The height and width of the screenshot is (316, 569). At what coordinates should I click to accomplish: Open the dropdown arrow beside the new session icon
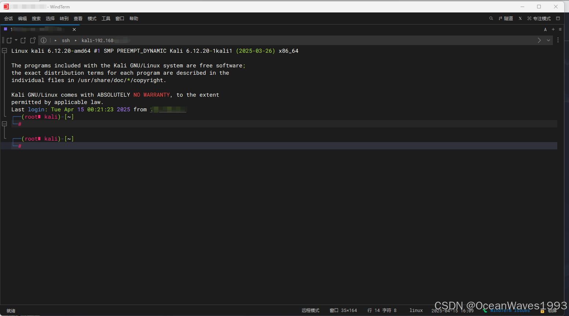[x=16, y=40]
